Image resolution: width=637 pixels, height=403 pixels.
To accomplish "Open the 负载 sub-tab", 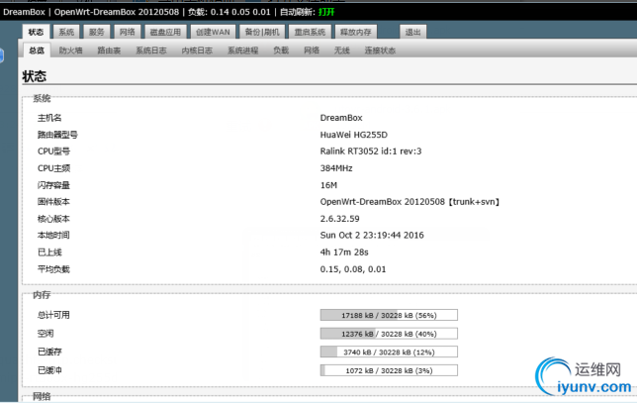I will (x=281, y=50).
